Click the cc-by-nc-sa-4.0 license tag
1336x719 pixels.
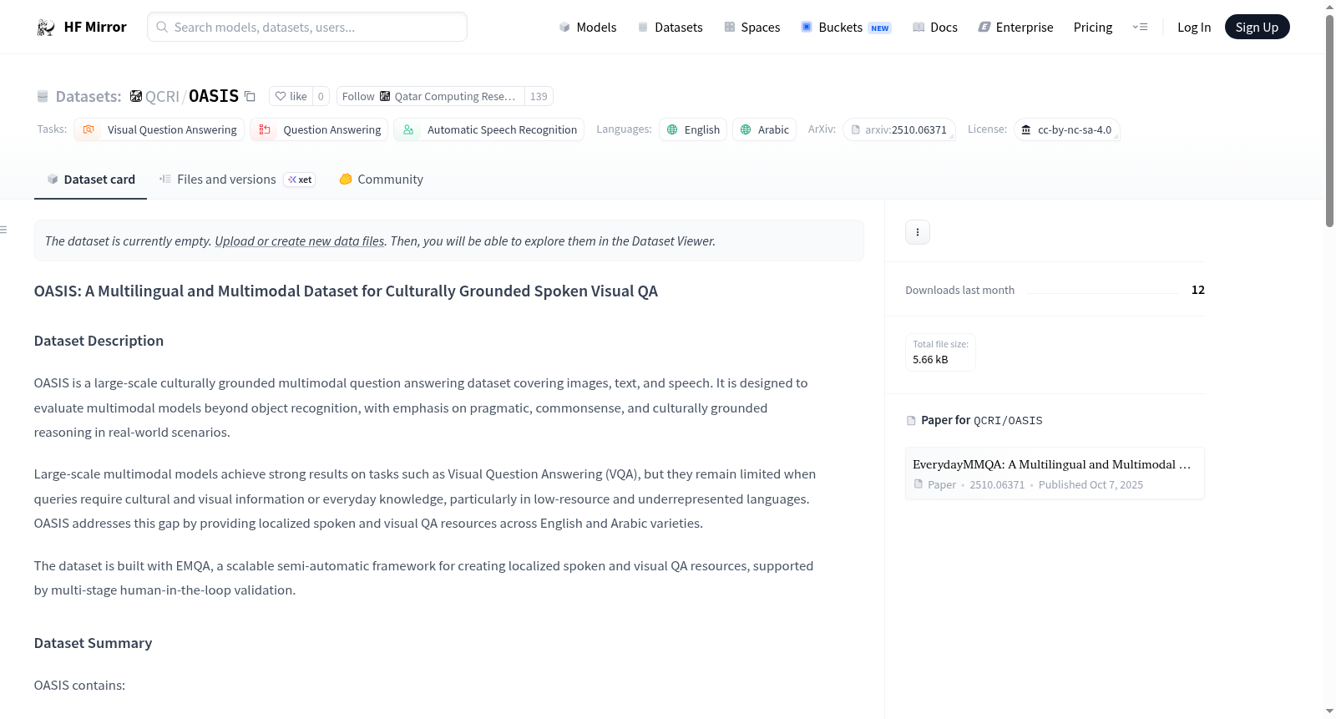[x=1066, y=129]
